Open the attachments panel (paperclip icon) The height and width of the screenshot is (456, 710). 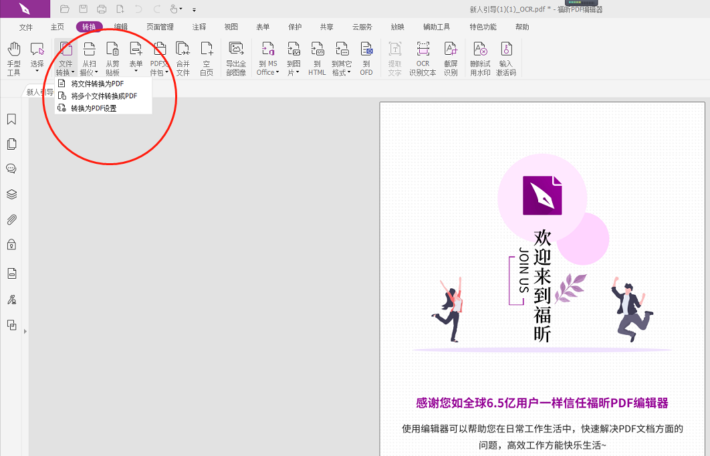[x=11, y=219]
